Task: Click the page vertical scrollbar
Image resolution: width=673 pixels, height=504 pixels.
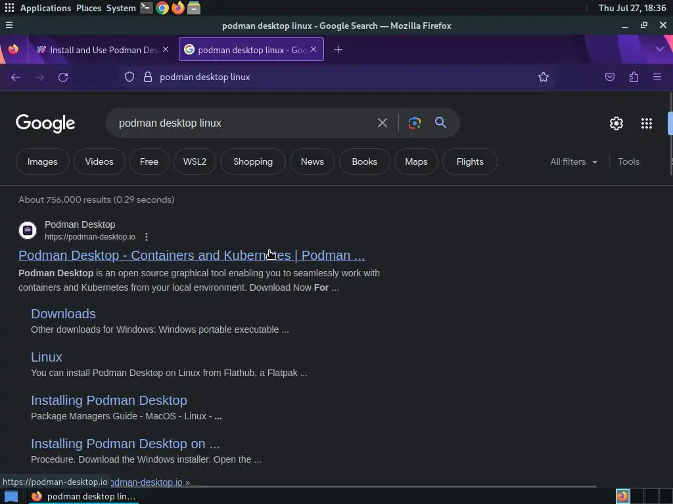Action: click(670, 134)
